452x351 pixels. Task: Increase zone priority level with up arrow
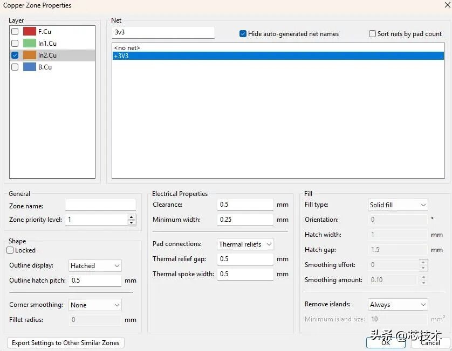pos(132,217)
